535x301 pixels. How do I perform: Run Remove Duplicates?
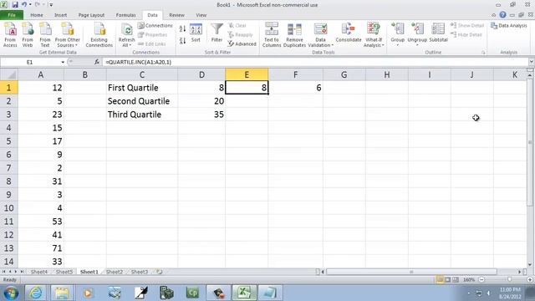click(294, 35)
